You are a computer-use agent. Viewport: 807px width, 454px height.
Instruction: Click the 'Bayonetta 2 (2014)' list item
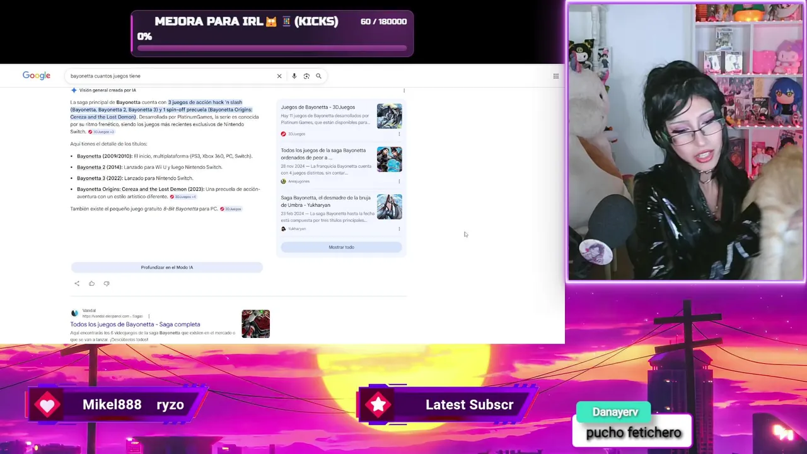149,167
